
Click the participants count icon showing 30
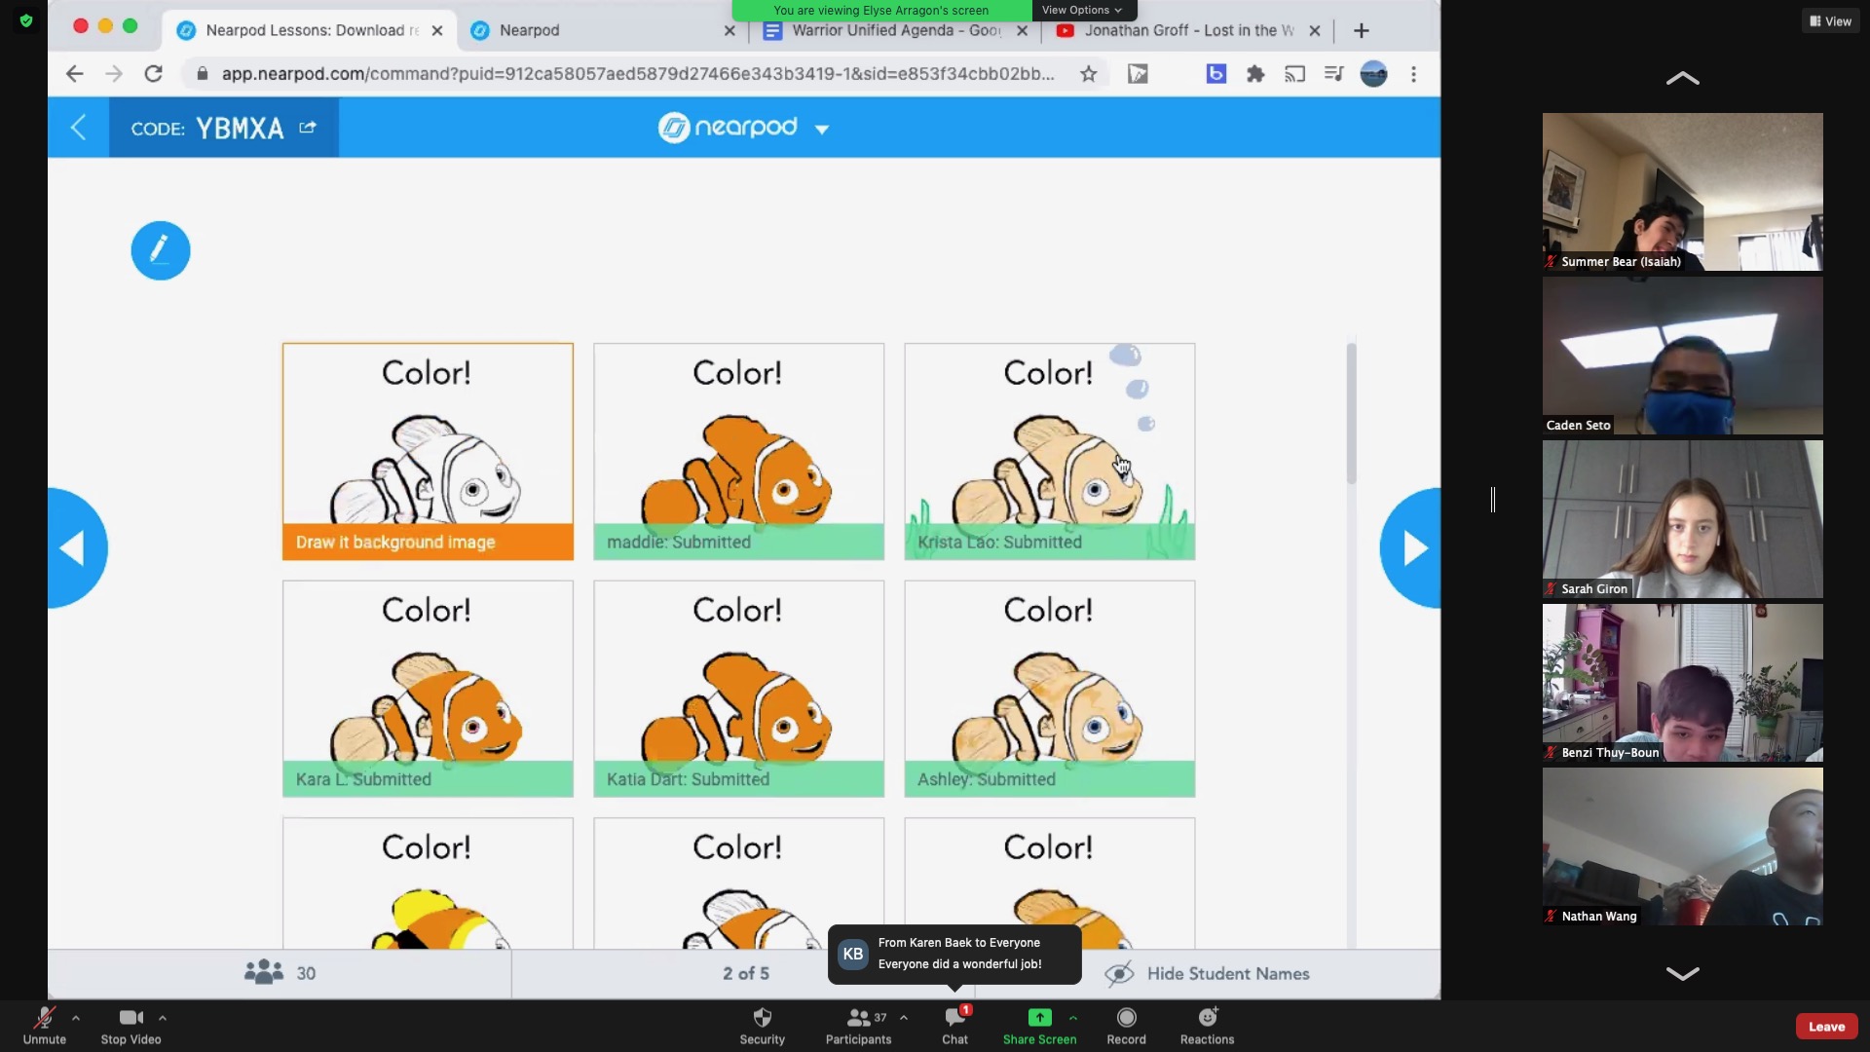pos(263,972)
